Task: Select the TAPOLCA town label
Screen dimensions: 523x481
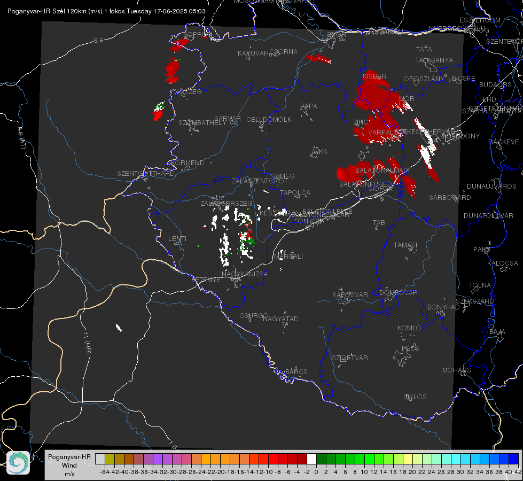Action: 295,193
